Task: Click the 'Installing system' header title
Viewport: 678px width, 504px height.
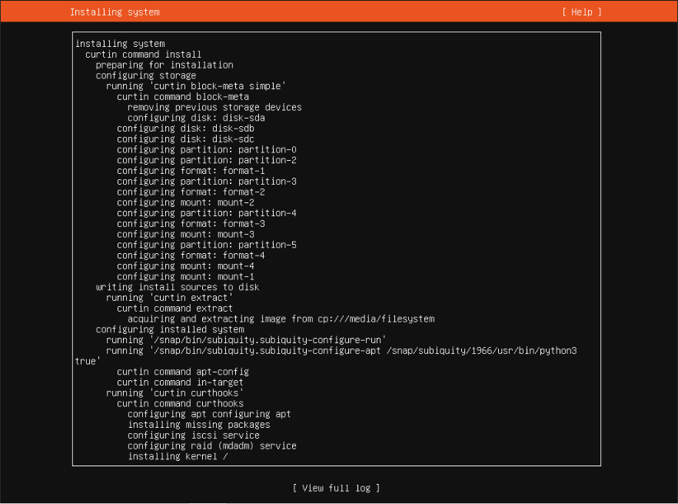Action: (115, 12)
